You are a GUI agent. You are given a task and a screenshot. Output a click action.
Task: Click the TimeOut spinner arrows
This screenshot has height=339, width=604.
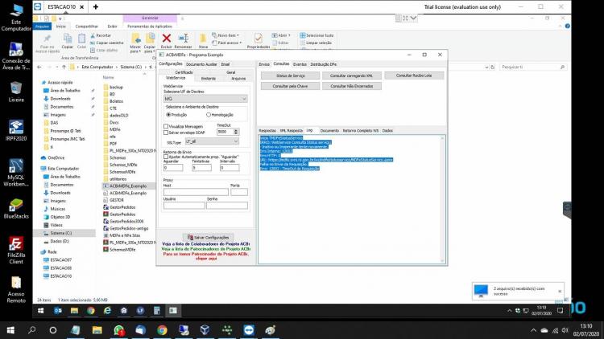pos(236,132)
